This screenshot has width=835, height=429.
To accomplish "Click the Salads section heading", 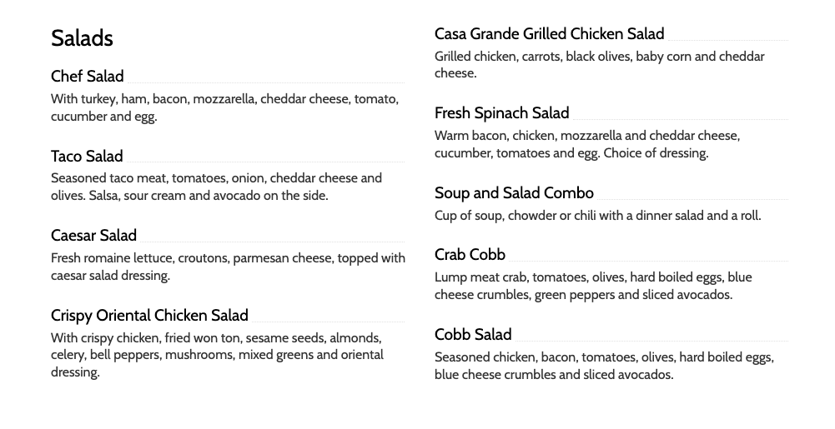I will pyautogui.click(x=82, y=38).
